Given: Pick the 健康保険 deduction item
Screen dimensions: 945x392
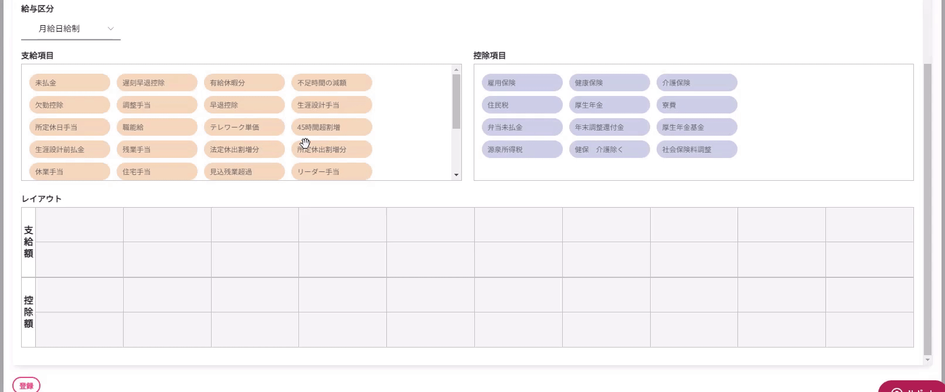Looking at the screenshot, I should tap(609, 83).
